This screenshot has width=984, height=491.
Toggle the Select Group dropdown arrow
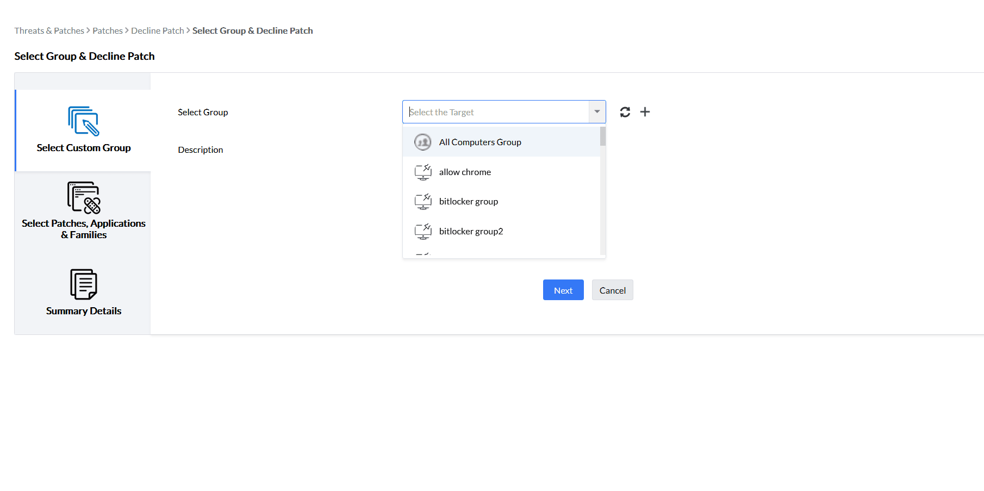click(597, 112)
